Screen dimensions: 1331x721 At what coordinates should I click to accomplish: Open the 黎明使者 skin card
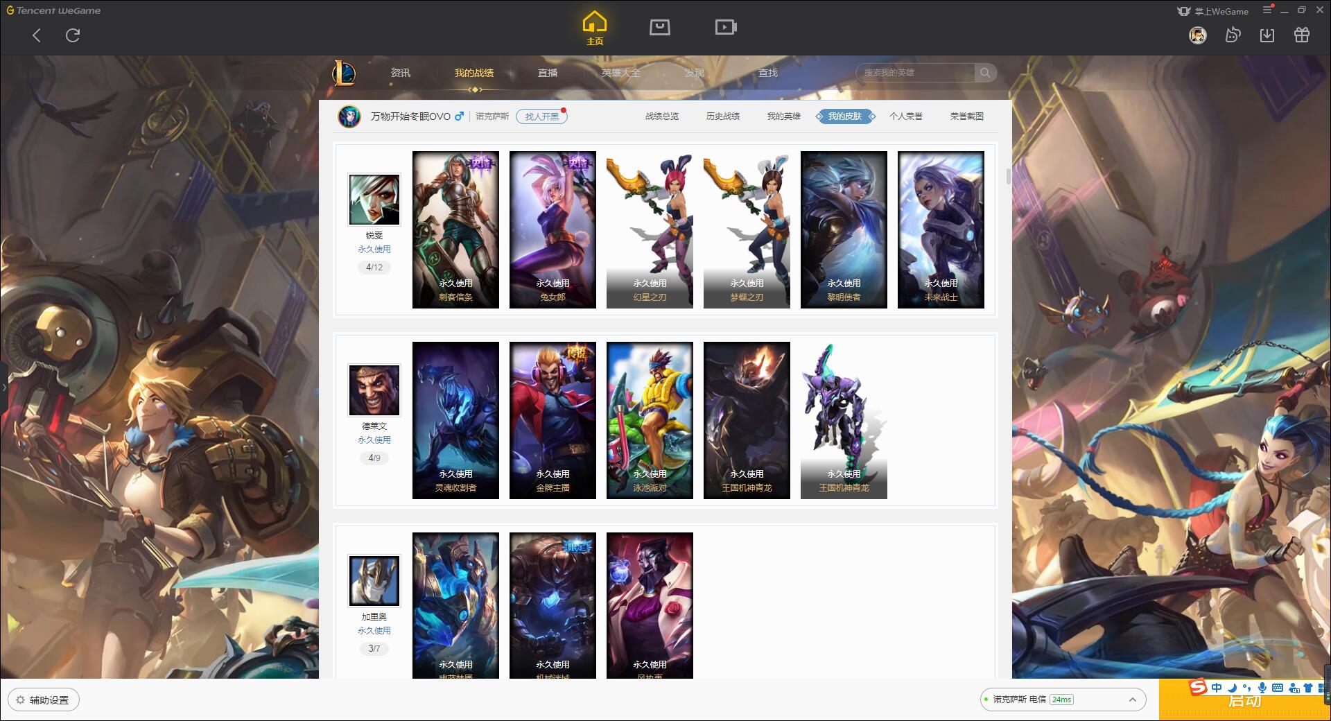[844, 229]
